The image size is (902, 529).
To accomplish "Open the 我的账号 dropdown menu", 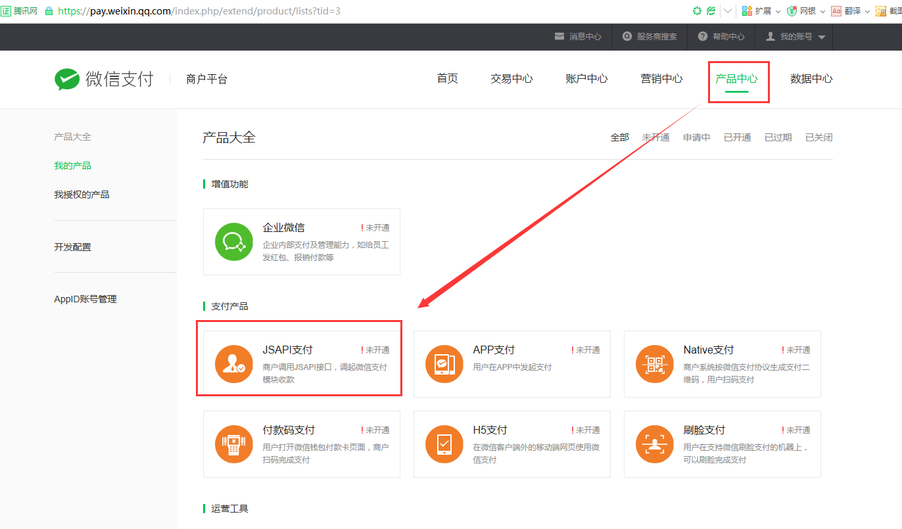I will click(x=795, y=37).
